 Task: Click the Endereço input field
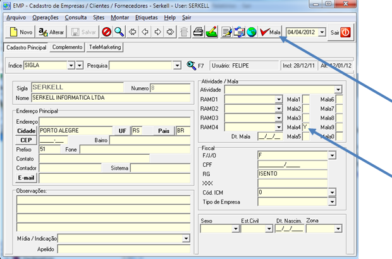point(114,121)
